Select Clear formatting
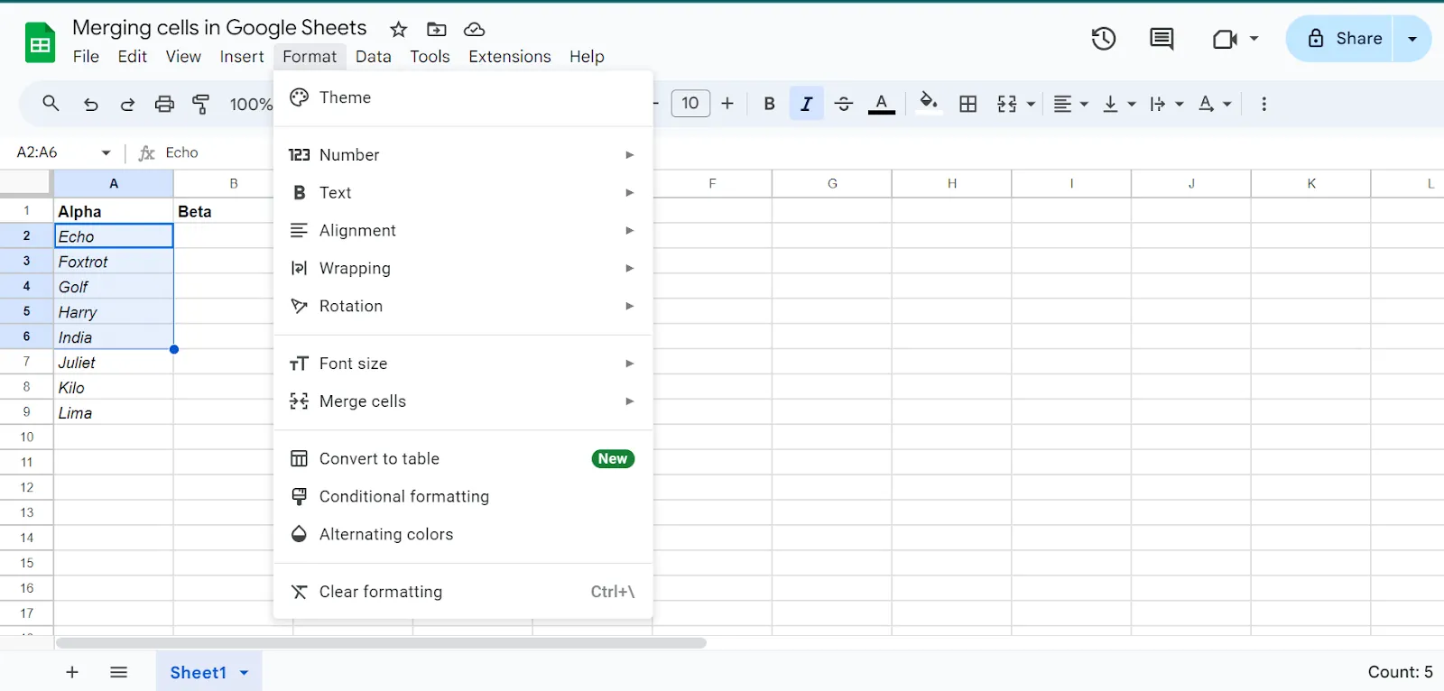Image resolution: width=1444 pixels, height=691 pixels. (x=463, y=592)
